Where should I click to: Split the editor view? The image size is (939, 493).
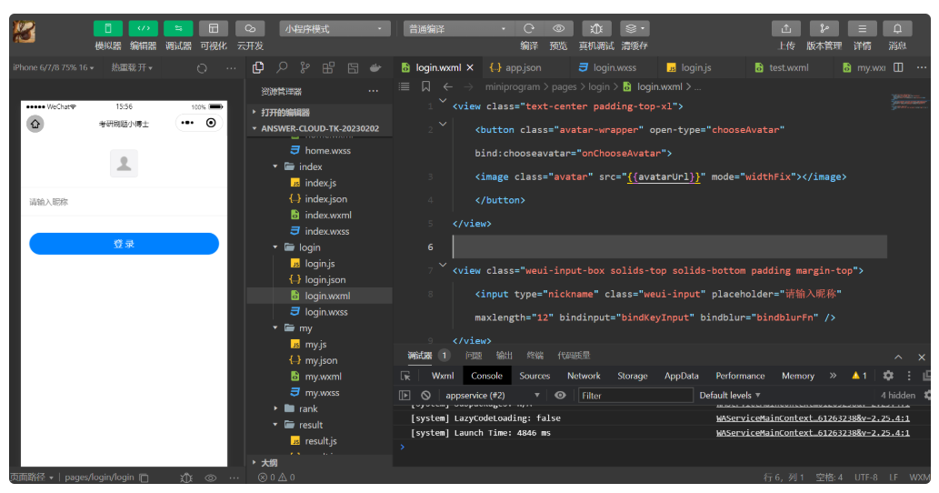tap(898, 67)
